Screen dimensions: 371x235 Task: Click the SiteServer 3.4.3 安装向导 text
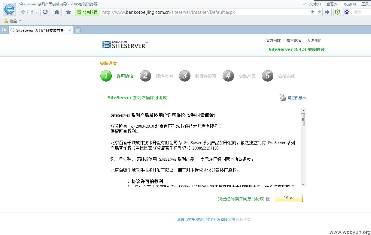coord(296,49)
